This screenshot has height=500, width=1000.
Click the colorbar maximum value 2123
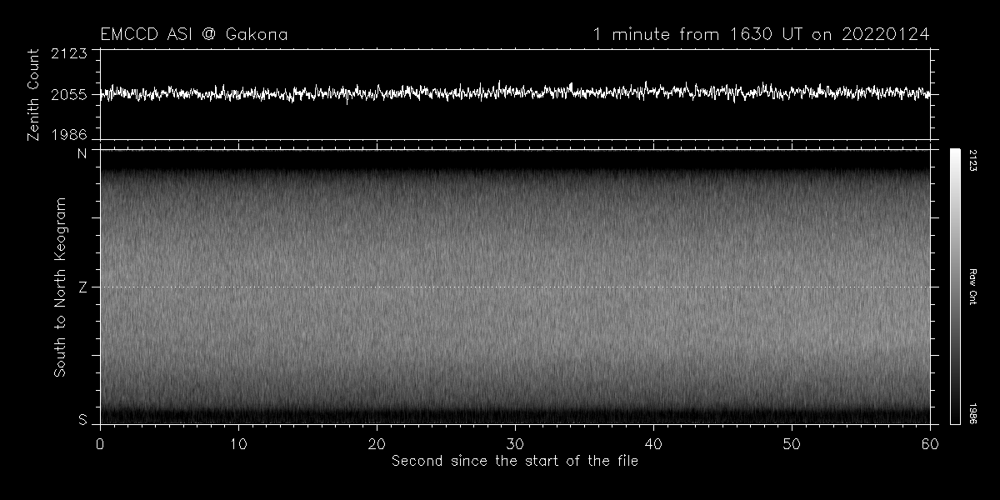click(x=972, y=161)
